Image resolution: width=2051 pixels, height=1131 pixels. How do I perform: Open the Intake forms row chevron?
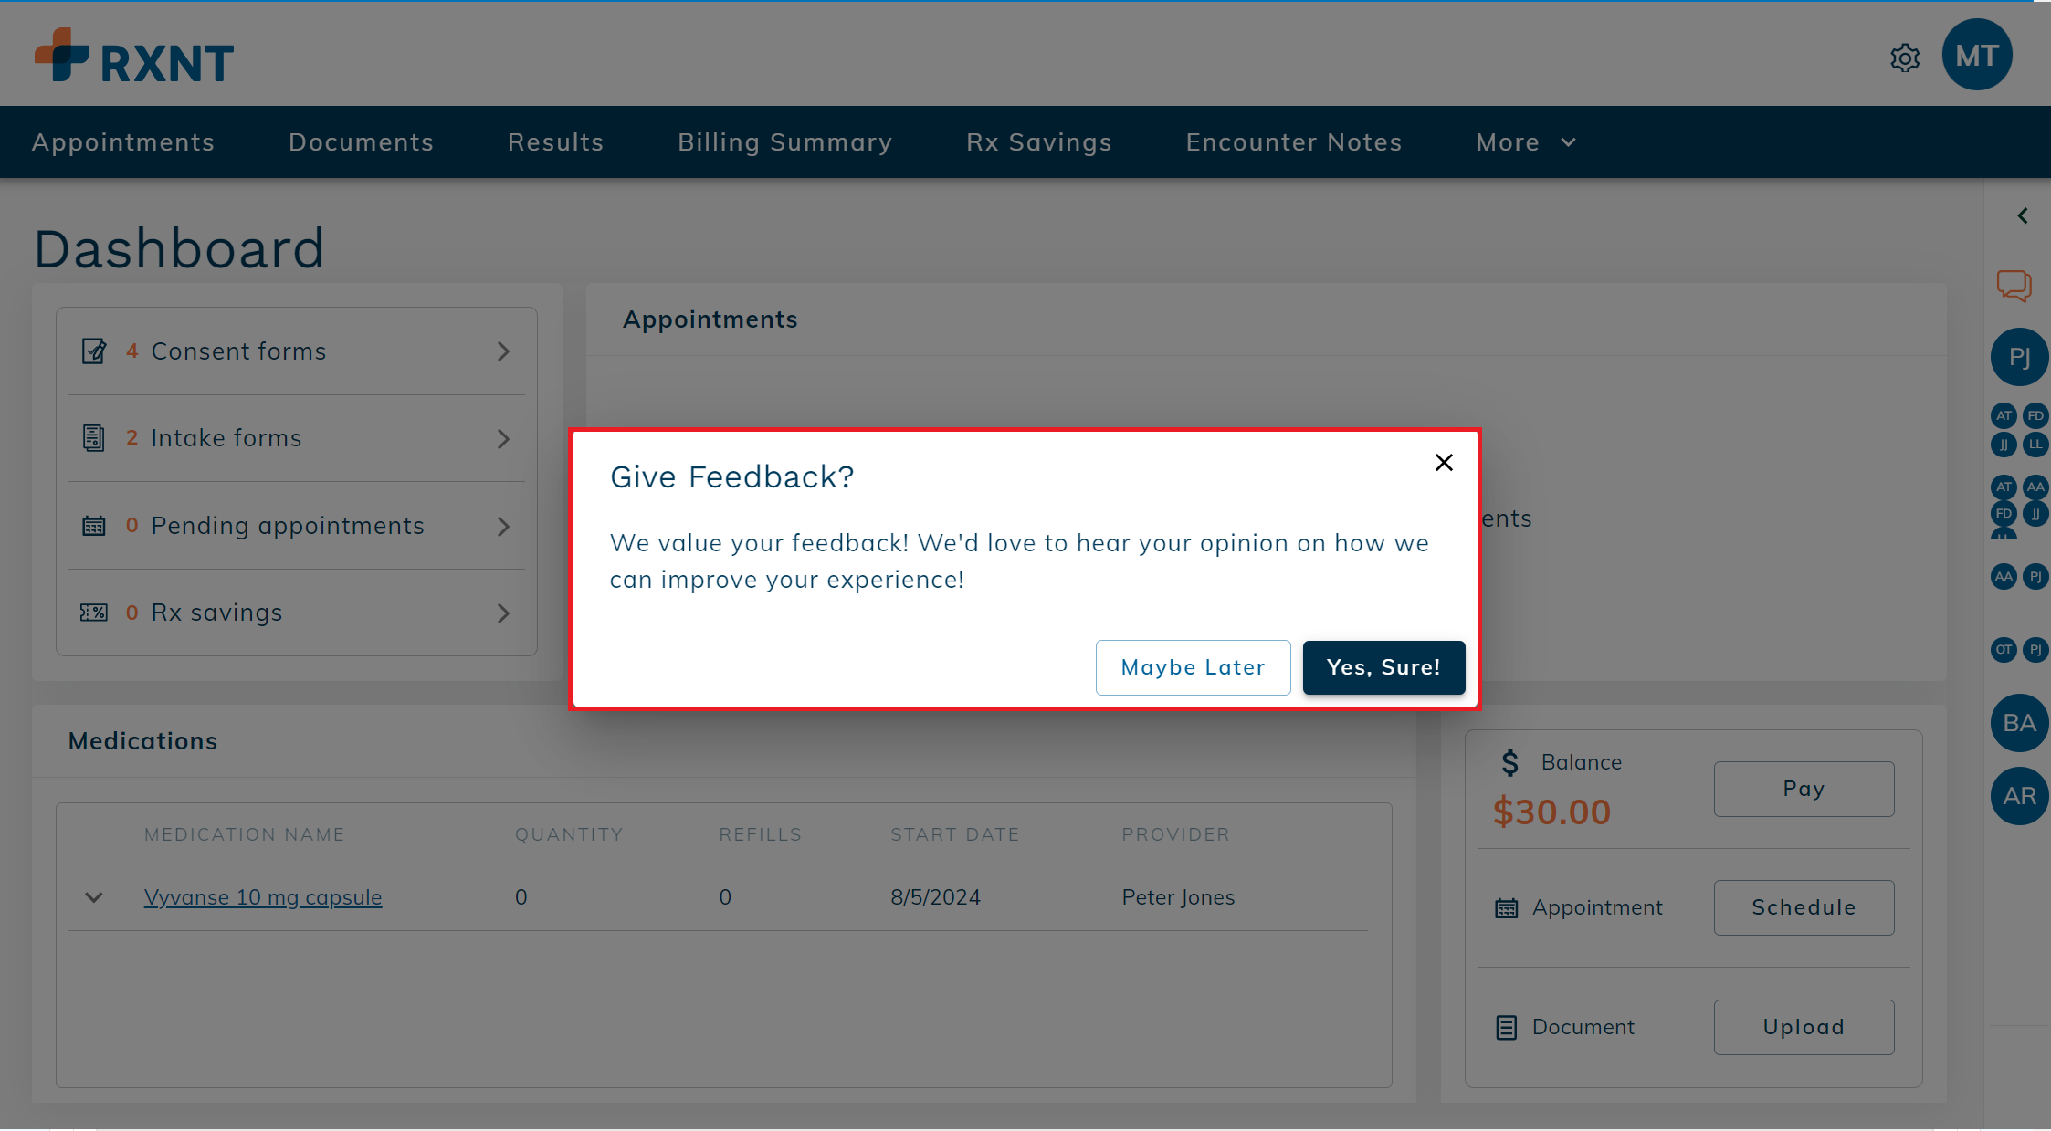[503, 439]
